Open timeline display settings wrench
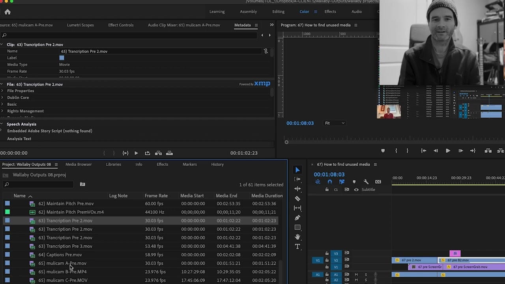The image size is (505, 284). coord(366,182)
